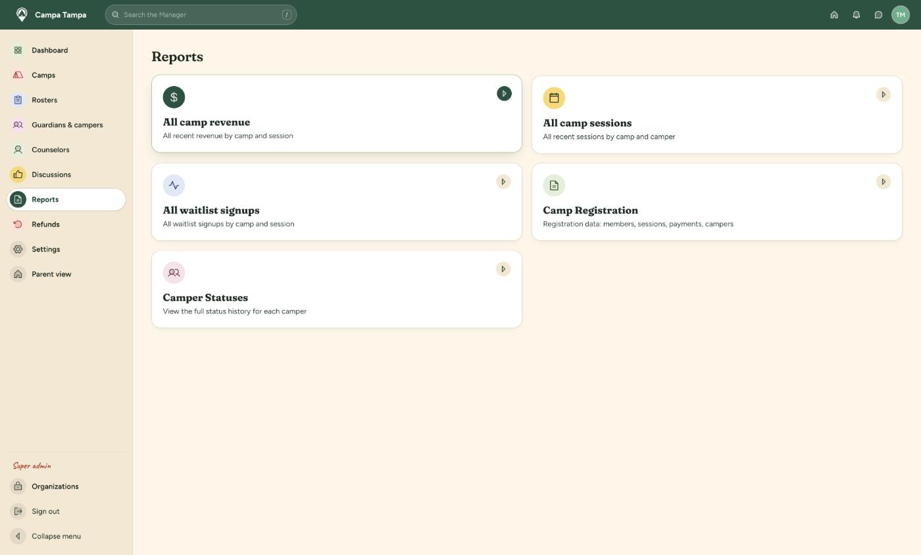Open the TM user avatar menu

[x=900, y=14]
